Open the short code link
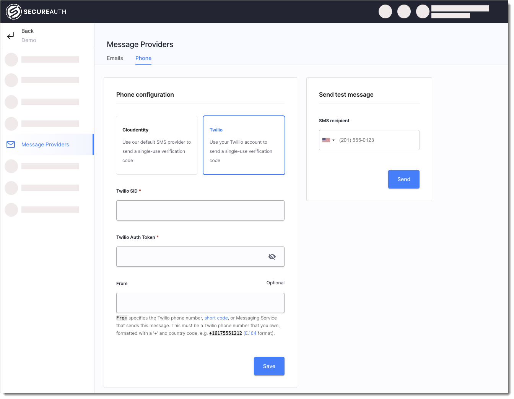 tap(216, 318)
